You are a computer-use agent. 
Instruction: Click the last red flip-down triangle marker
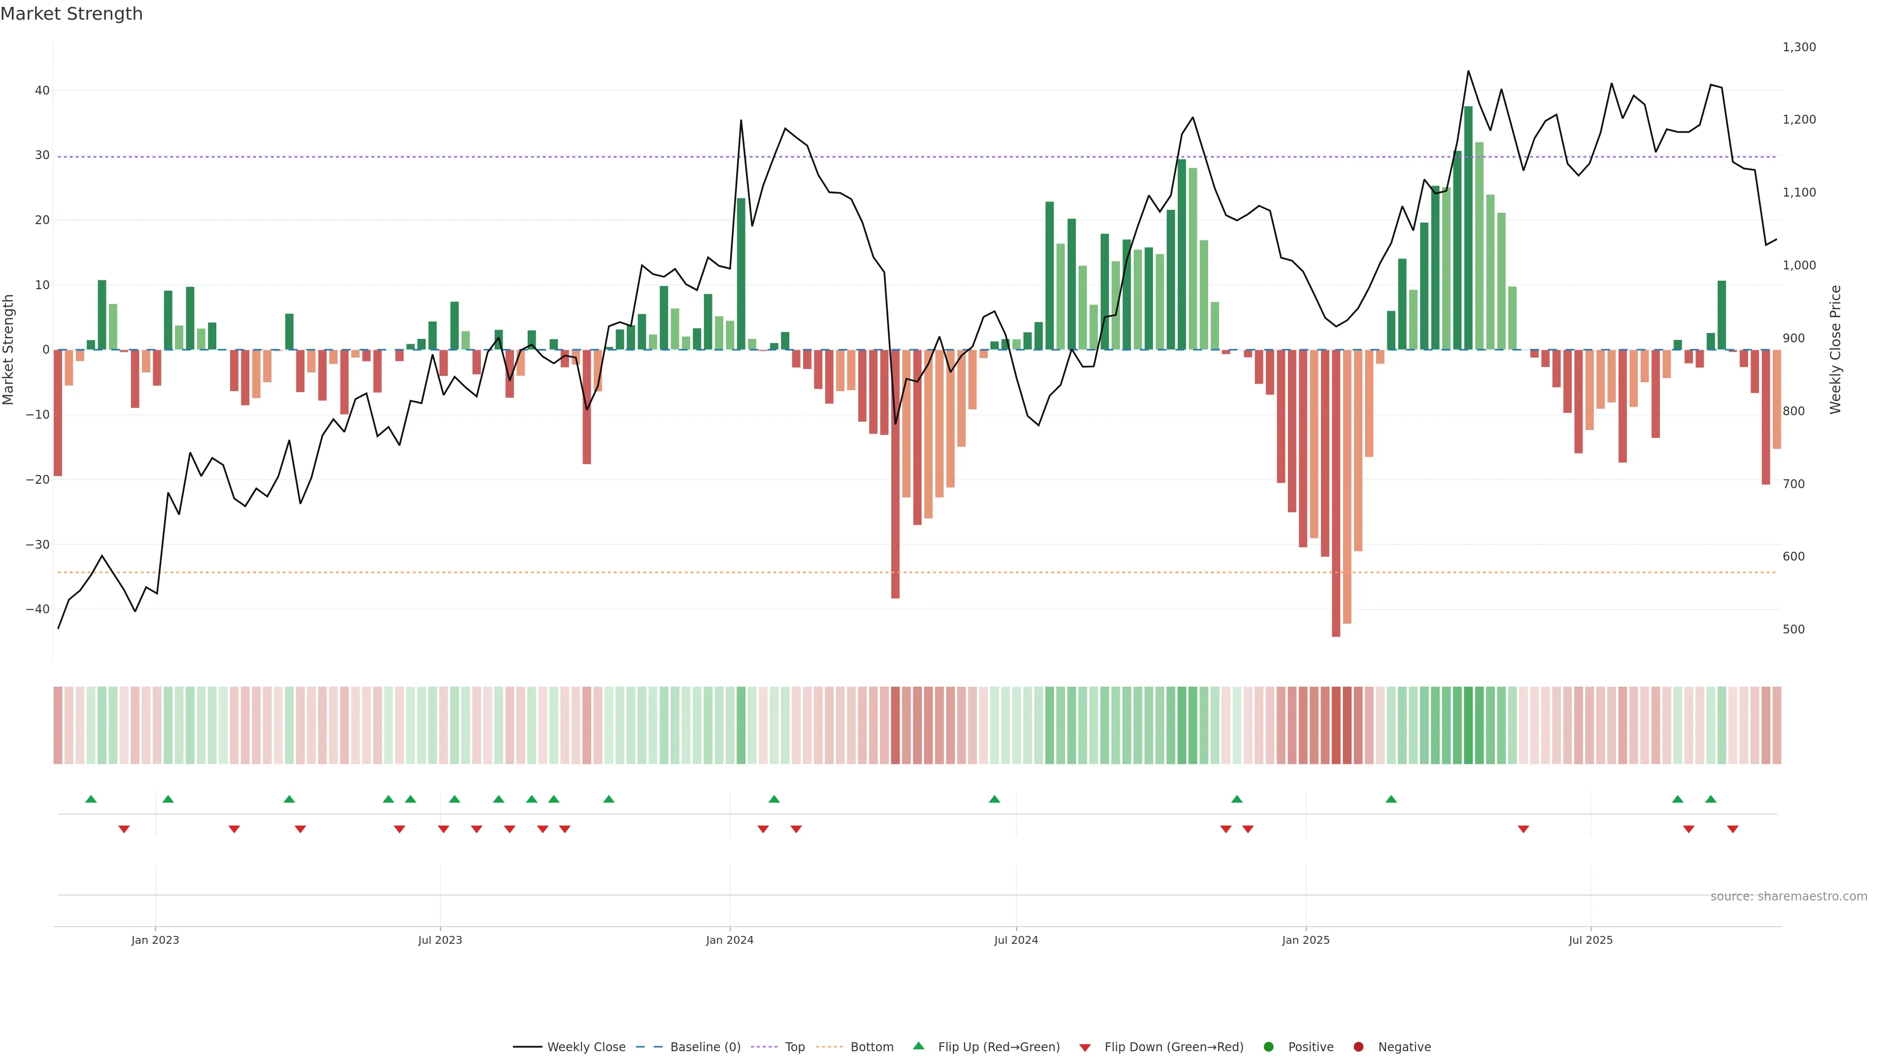click(x=1733, y=829)
